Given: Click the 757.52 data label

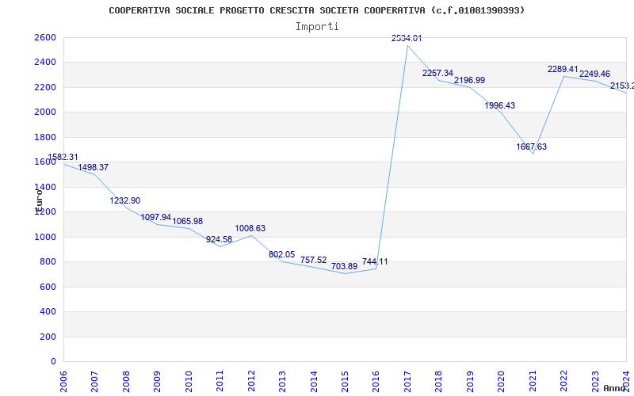Looking at the screenshot, I should coord(313,261).
